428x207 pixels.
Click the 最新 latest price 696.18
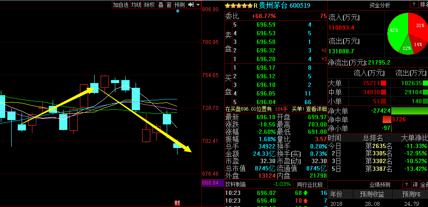[x=266, y=117]
